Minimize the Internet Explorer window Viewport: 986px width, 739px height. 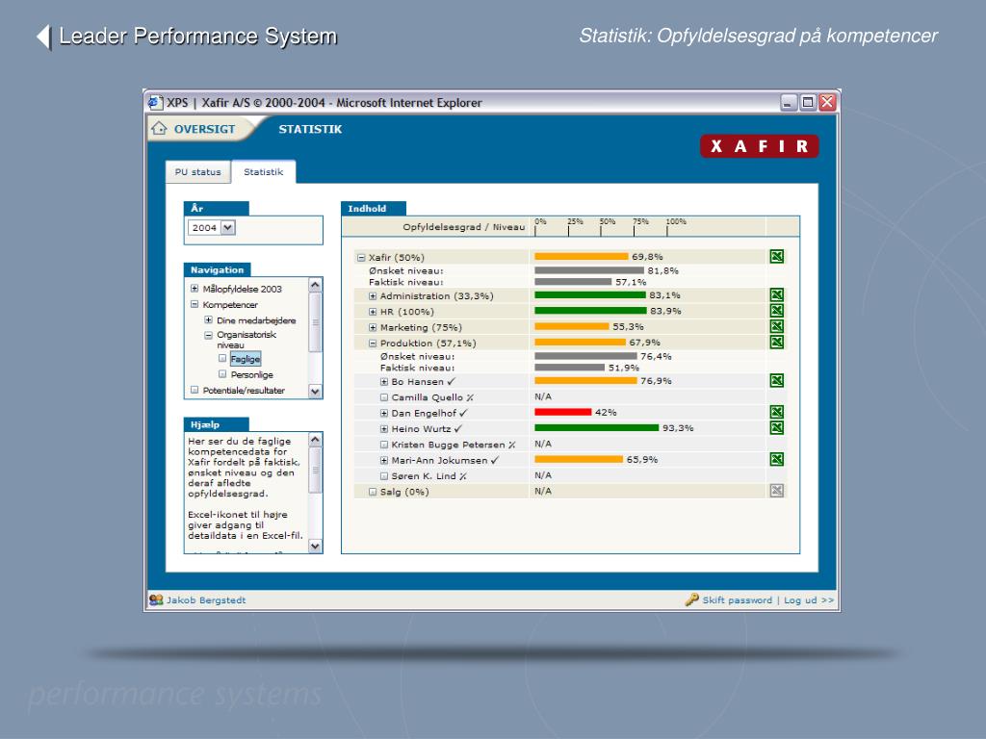pos(789,102)
